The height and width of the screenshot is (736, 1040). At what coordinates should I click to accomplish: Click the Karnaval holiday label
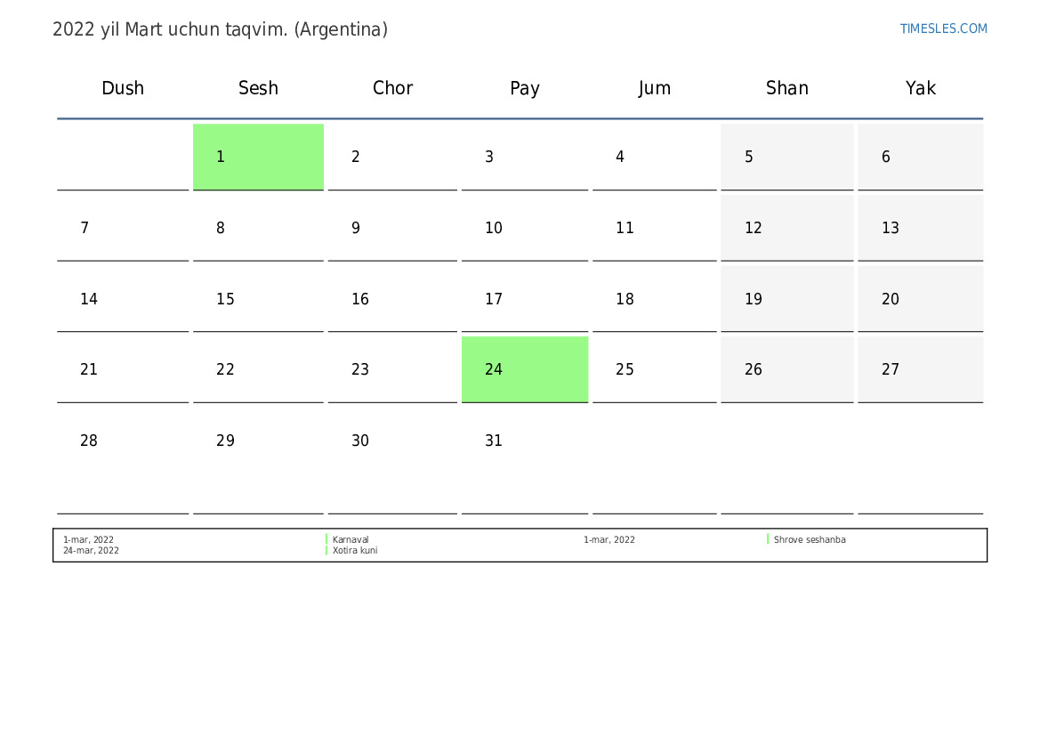click(351, 539)
